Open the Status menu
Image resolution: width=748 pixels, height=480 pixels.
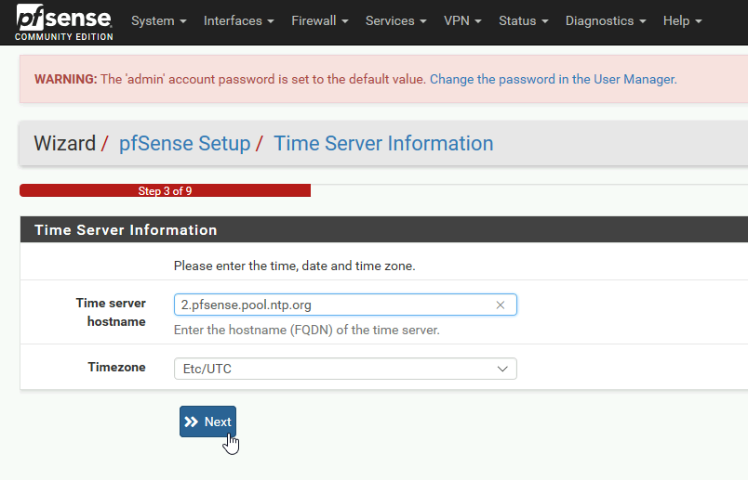click(x=523, y=21)
